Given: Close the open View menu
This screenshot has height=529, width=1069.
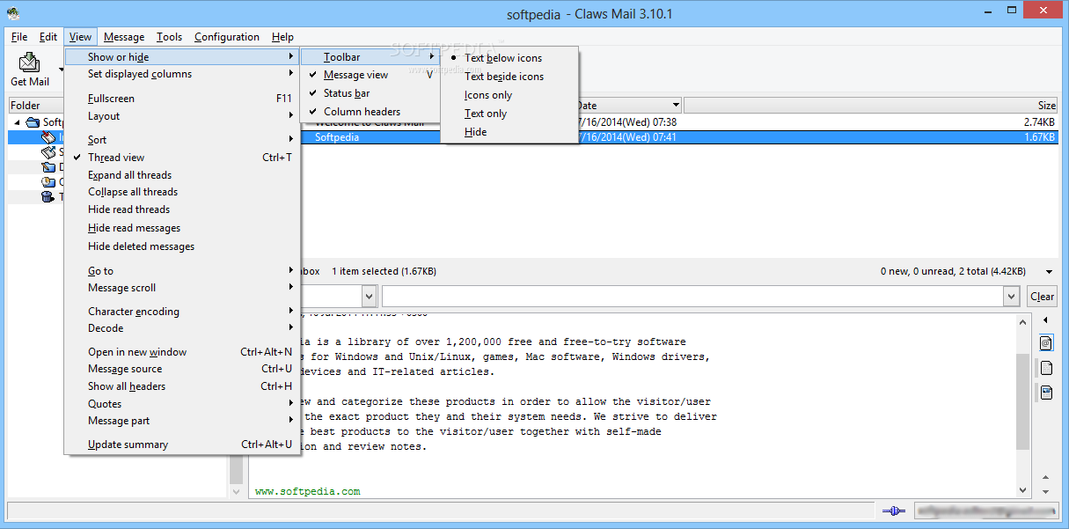Looking at the screenshot, I should 80,37.
